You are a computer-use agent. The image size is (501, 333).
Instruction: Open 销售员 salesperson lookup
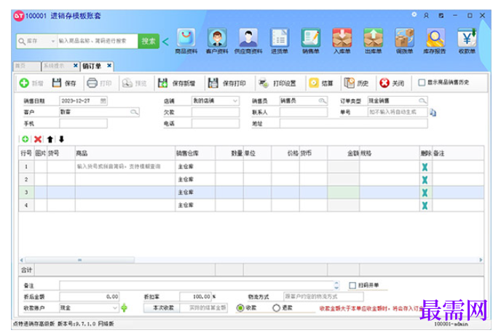point(323,101)
